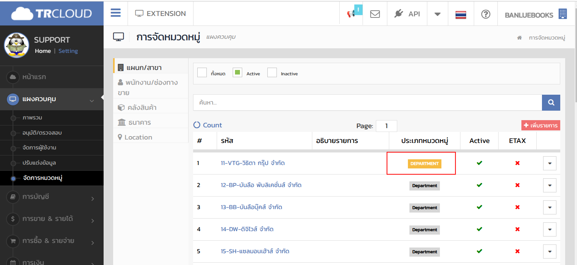
Task: Open the mail envelope icon
Action: click(x=375, y=14)
